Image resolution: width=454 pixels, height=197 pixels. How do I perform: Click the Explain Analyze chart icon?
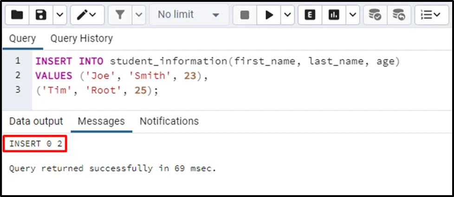(334, 15)
